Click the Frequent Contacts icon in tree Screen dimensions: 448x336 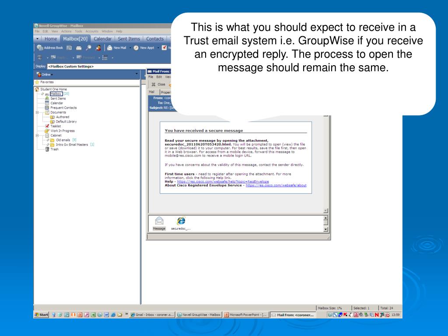pos(47,108)
